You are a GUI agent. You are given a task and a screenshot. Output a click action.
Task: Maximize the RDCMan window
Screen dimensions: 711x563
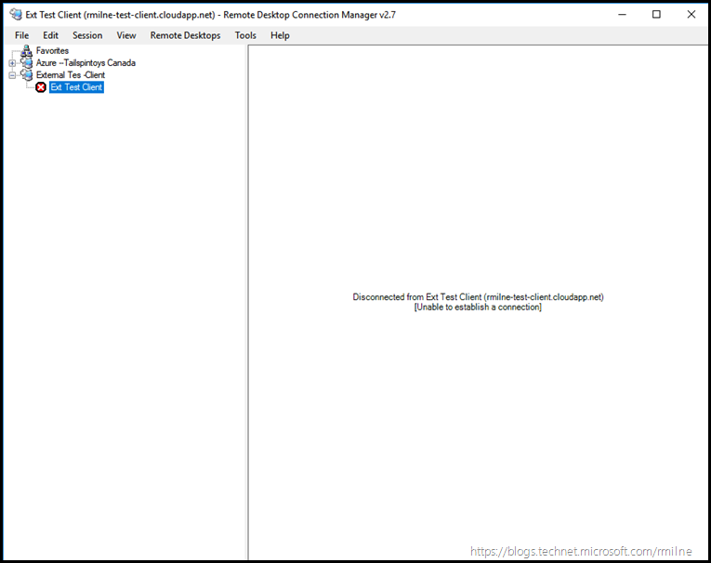[x=656, y=15]
